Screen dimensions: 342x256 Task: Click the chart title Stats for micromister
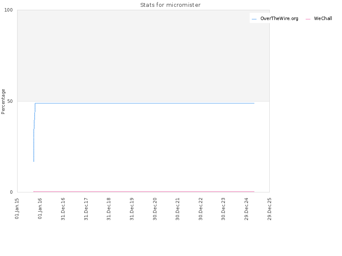pos(170,5)
